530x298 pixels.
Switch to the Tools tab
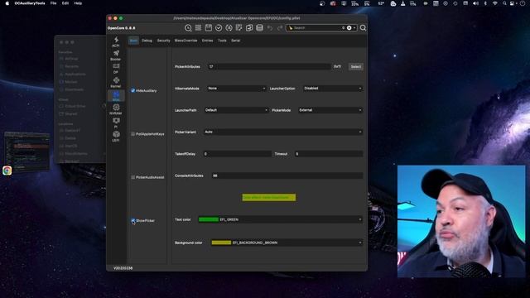222,41
